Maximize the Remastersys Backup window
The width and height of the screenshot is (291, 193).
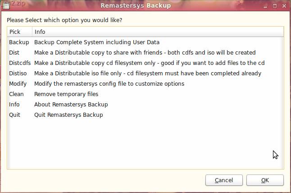click(275, 6)
